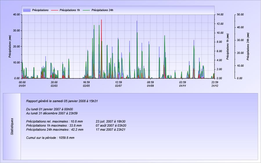Click the vertical Statistiques panel tab

[12, 126]
